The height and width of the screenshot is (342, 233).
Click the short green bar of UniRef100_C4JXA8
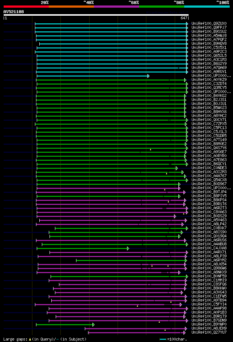tap(83, 248)
